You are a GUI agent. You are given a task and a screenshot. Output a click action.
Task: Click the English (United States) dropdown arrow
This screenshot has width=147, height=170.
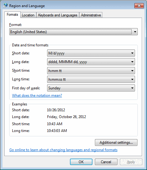pyautogui.click(x=135, y=32)
